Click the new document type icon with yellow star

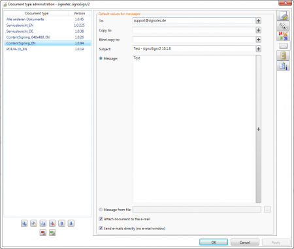pyautogui.click(x=33, y=224)
